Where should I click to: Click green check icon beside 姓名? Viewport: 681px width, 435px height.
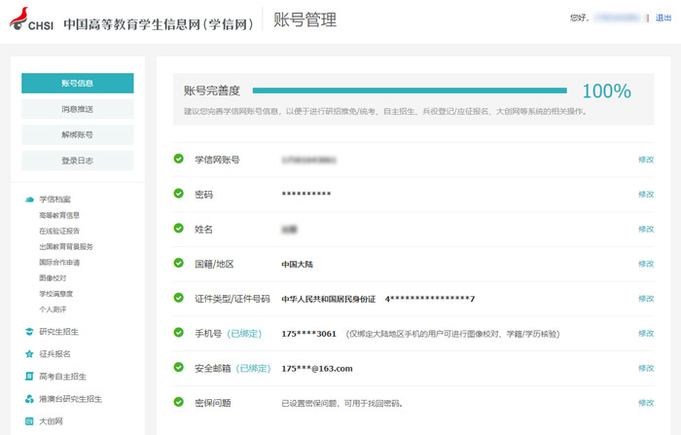[x=178, y=228]
